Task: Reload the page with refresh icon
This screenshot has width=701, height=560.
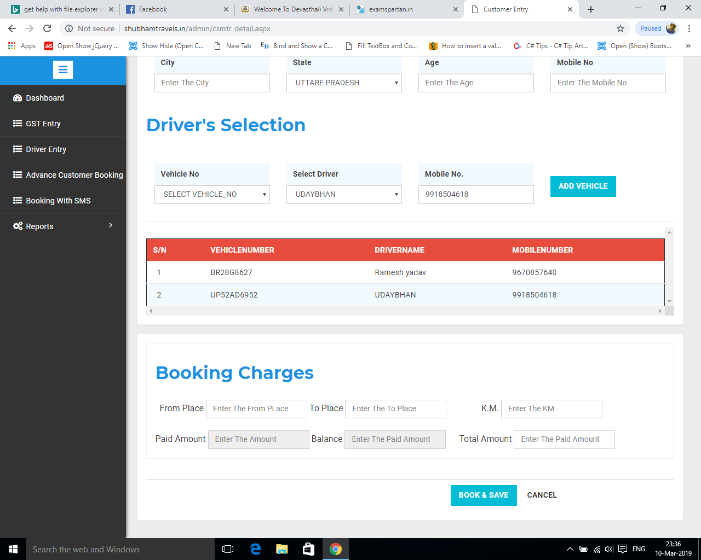Action: [47, 28]
